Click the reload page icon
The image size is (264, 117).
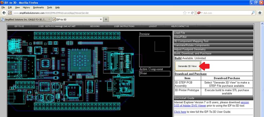[x=192, y=13]
